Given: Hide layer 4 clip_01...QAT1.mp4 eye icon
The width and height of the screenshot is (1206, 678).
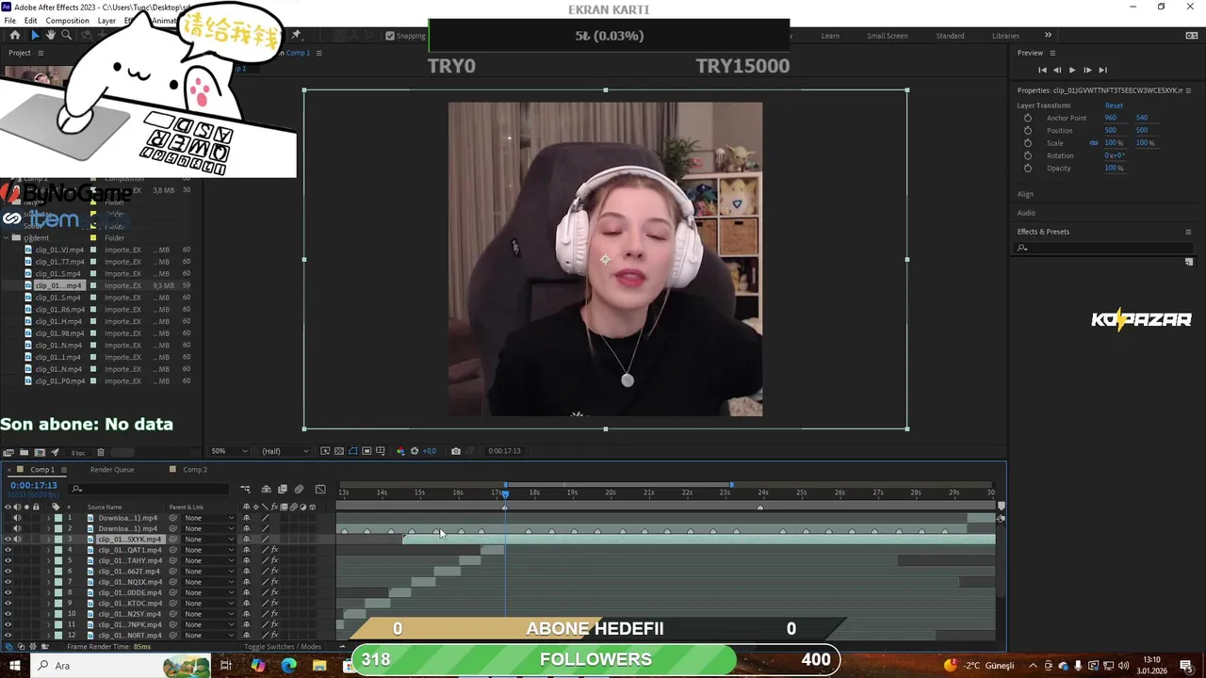Looking at the screenshot, I should pos(8,550).
